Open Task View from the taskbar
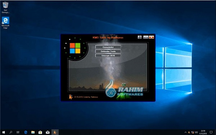Screen dimensions: 216x135 tap(18, 132)
